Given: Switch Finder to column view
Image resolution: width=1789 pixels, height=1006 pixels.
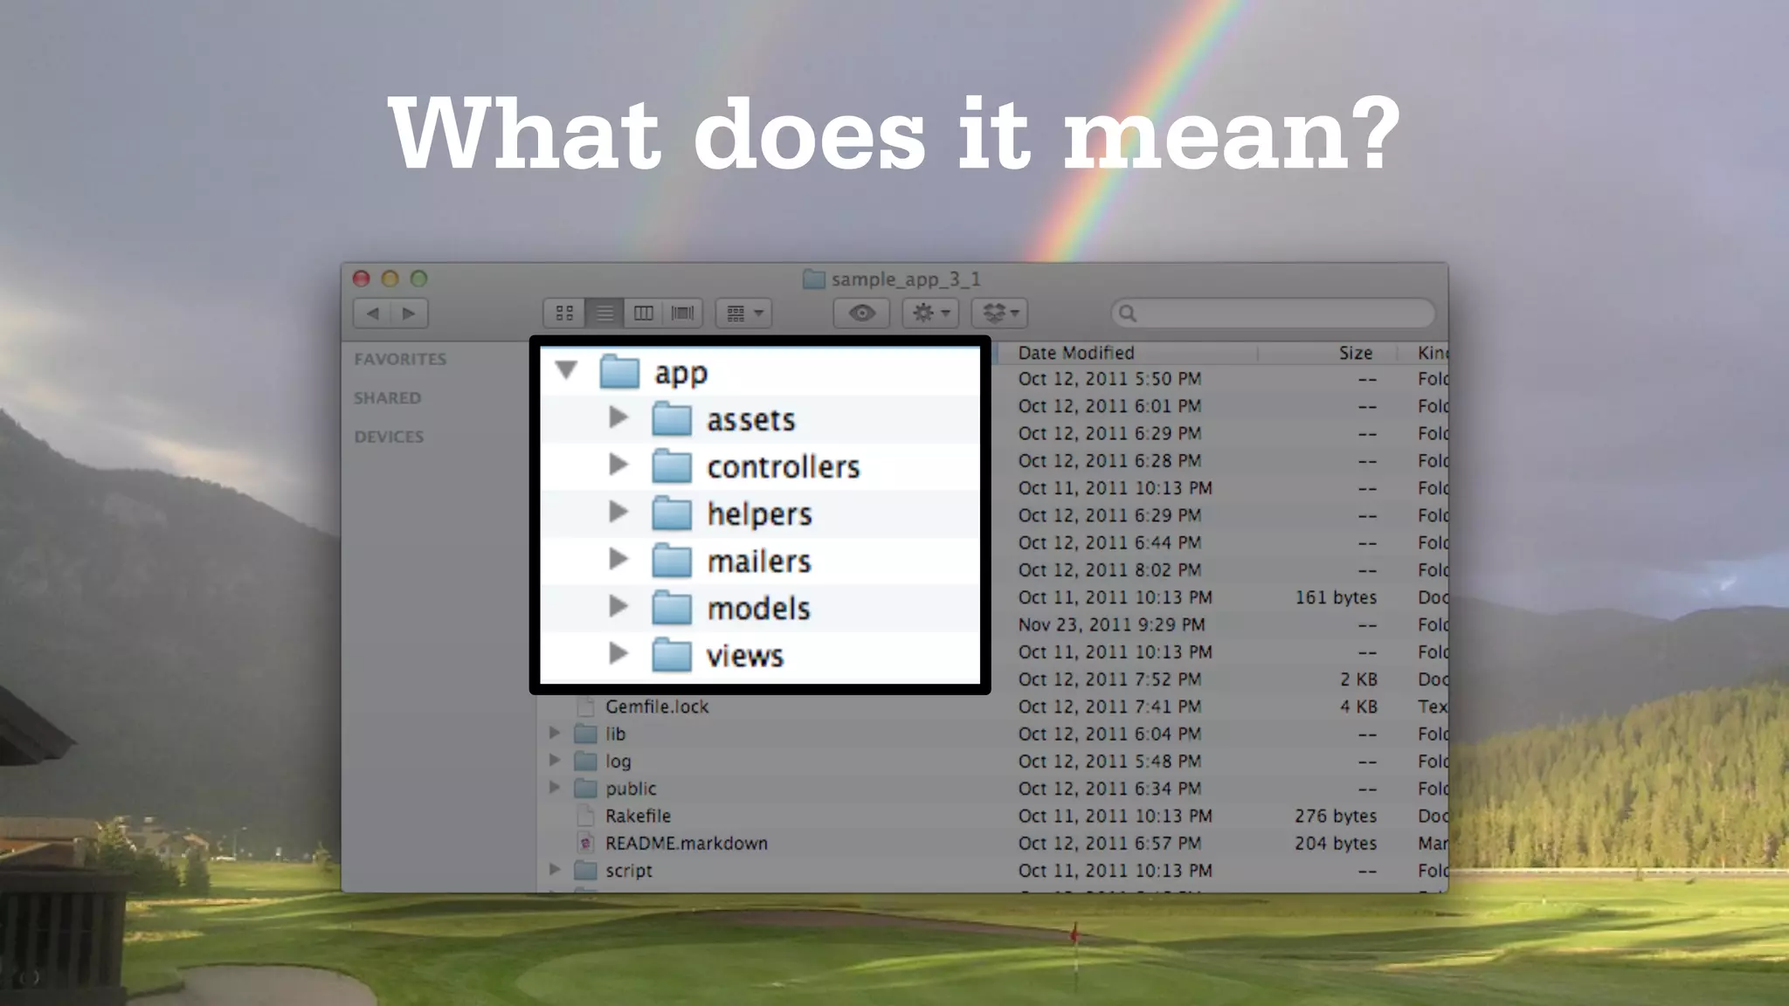Looking at the screenshot, I should point(644,313).
